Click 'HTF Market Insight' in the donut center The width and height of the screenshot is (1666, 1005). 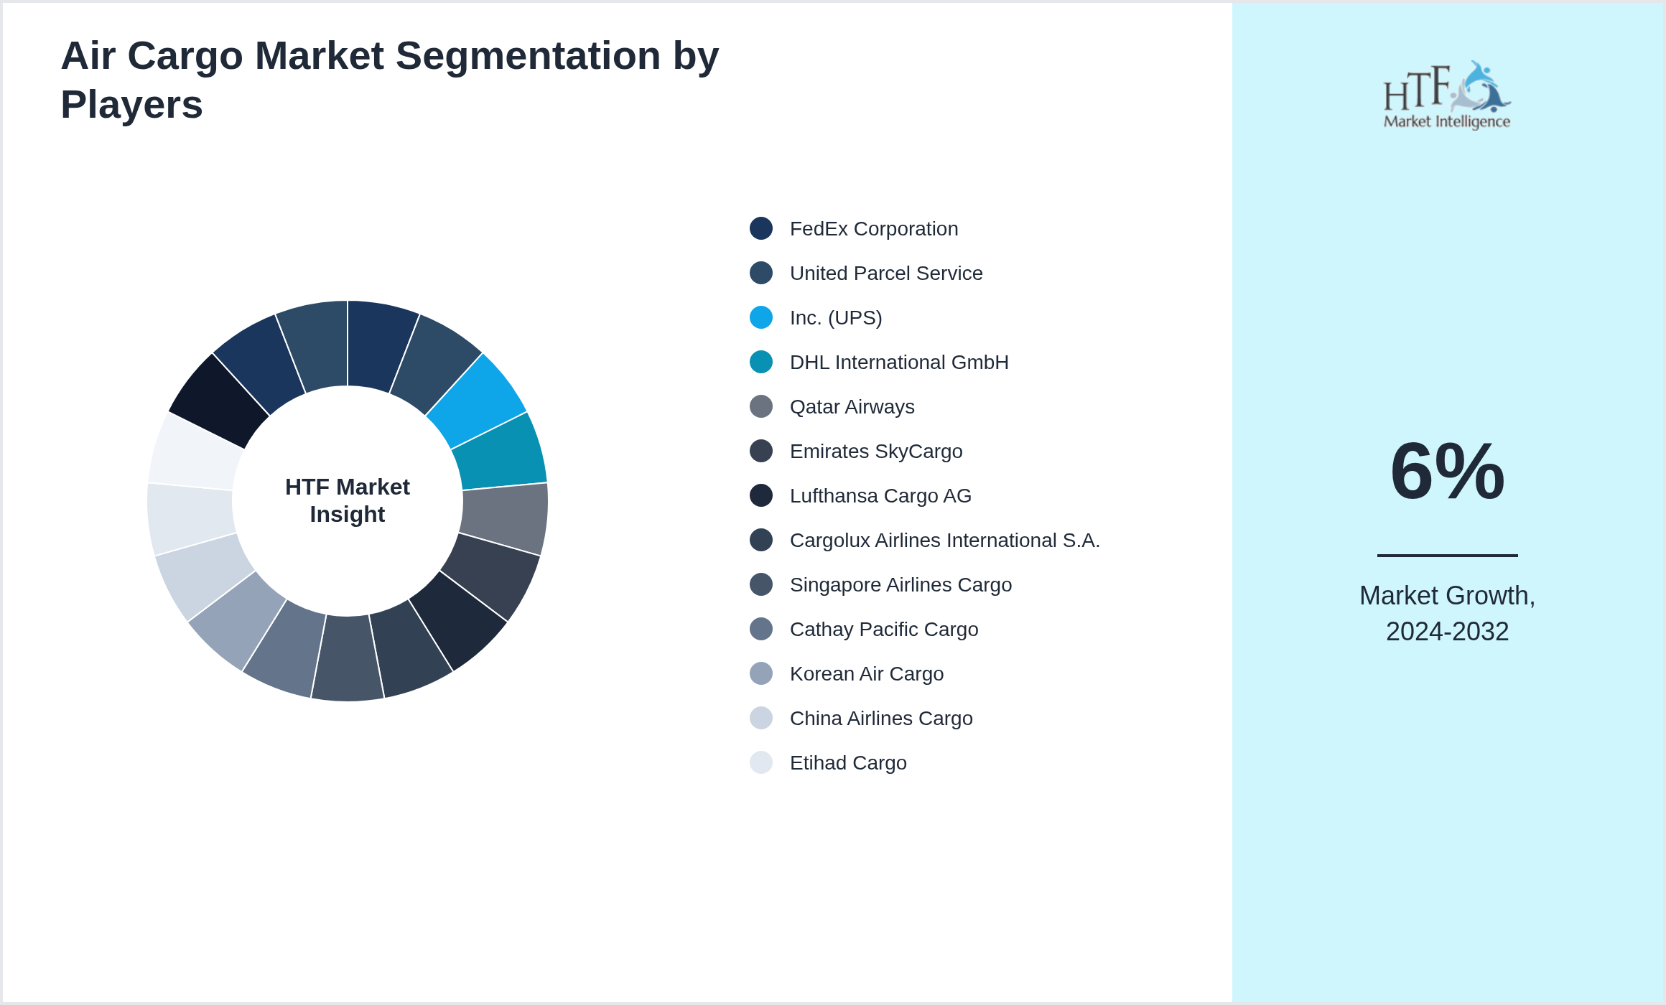click(x=348, y=500)
